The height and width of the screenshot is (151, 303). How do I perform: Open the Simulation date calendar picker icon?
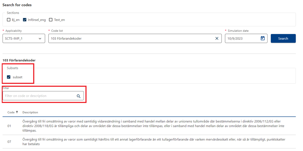click(x=262, y=39)
